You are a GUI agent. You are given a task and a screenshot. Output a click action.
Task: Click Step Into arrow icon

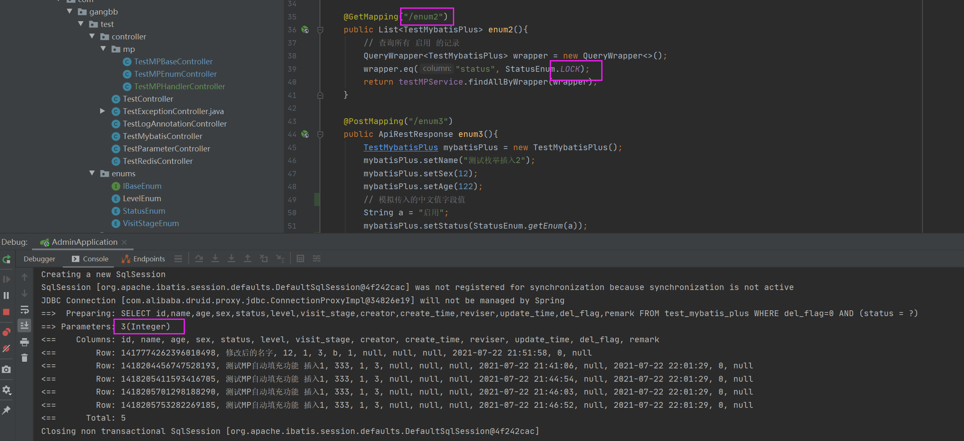215,259
